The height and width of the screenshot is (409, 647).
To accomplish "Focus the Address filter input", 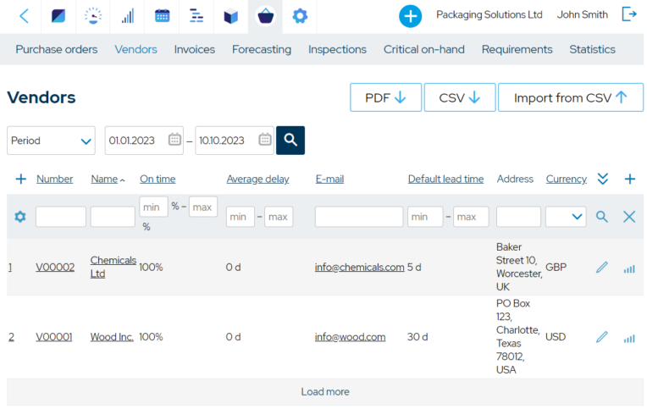I will [518, 217].
